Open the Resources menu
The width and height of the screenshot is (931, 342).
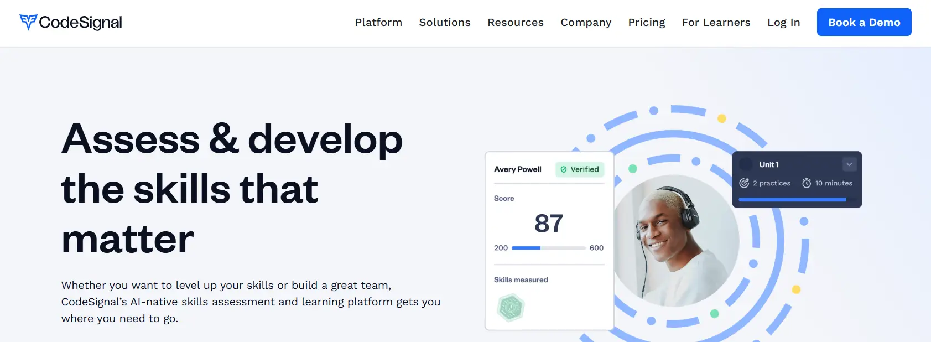point(516,22)
